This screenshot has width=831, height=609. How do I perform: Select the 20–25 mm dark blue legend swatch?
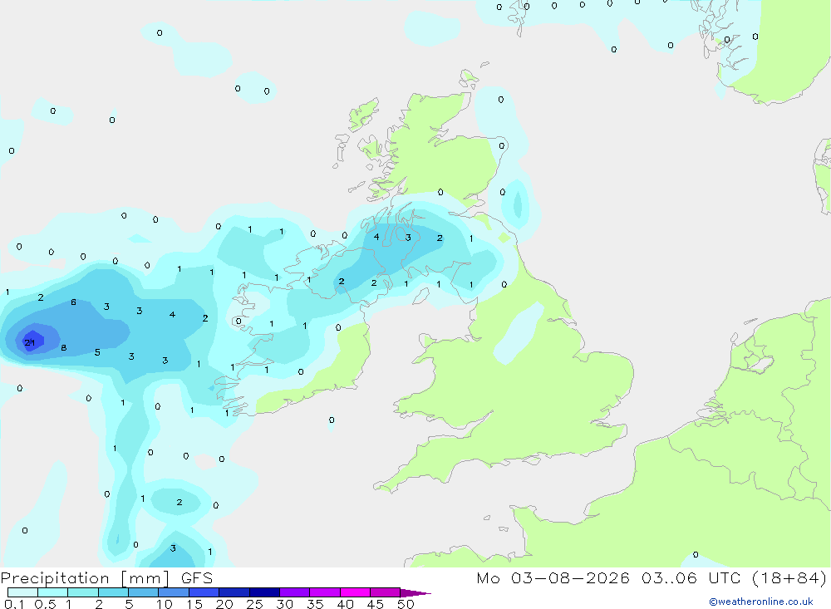(234, 592)
